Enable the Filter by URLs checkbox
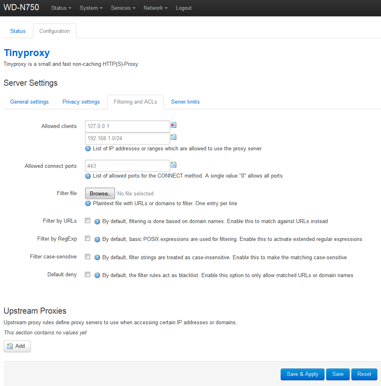The width and height of the screenshot is (381, 386). point(87,221)
